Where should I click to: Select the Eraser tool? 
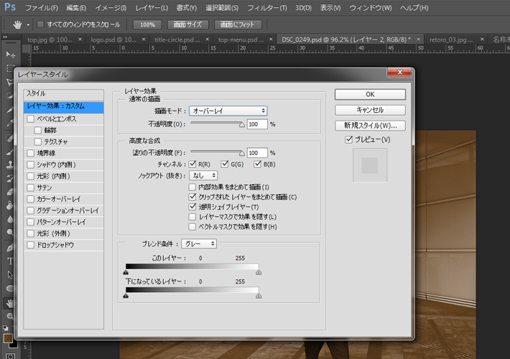[10, 192]
